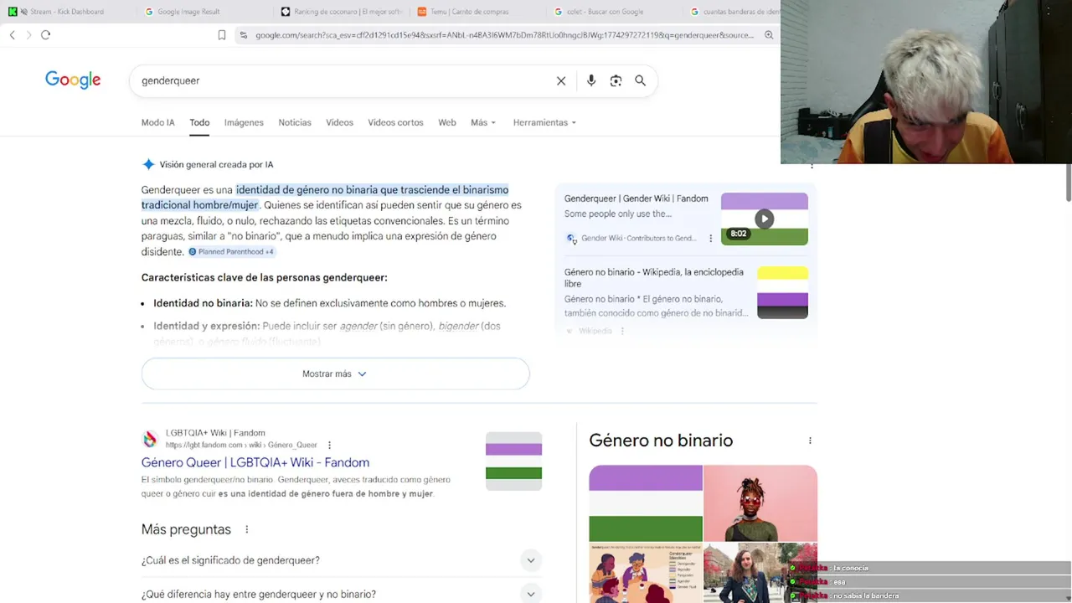Open the Modo IA search mode
Screen dimensions: 1072x603
coord(157,123)
